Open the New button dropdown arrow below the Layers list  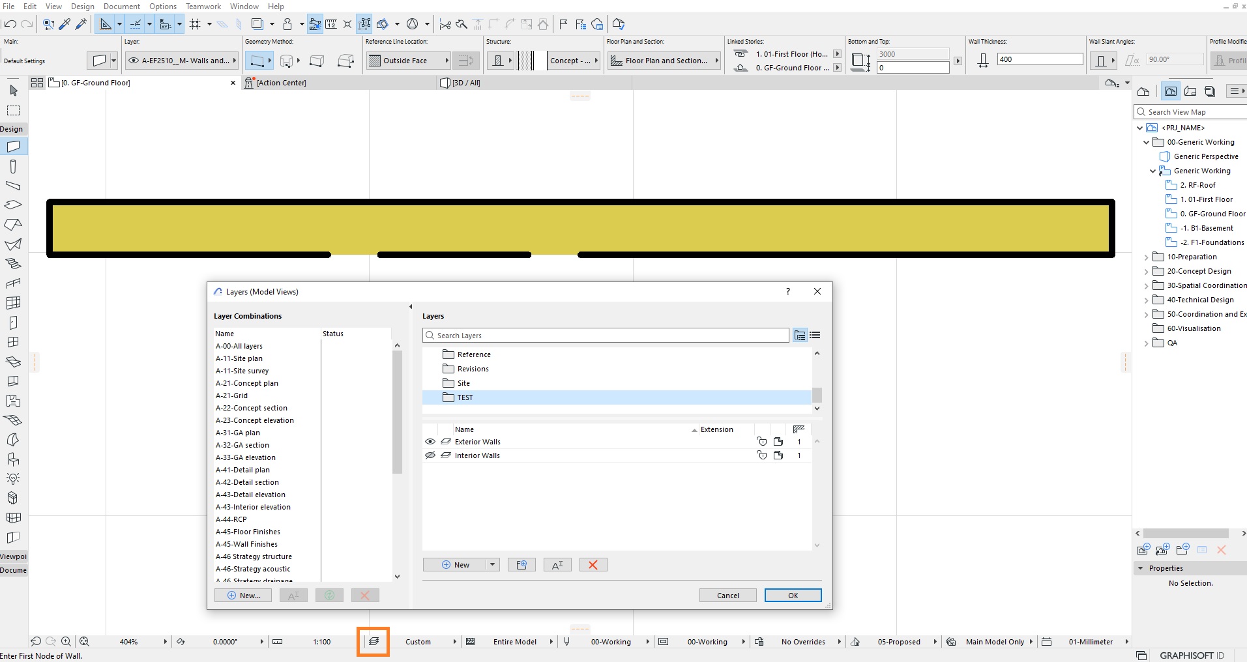tap(493, 565)
